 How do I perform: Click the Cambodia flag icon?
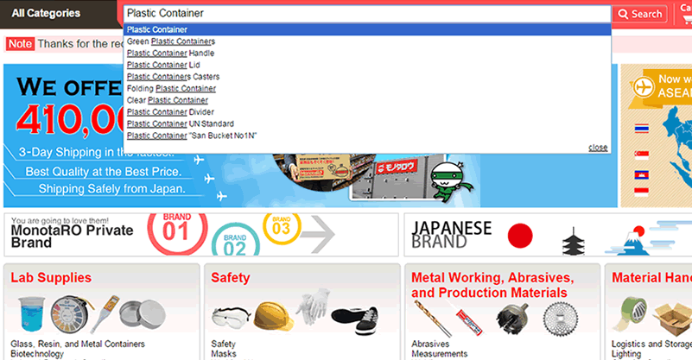tap(642, 174)
